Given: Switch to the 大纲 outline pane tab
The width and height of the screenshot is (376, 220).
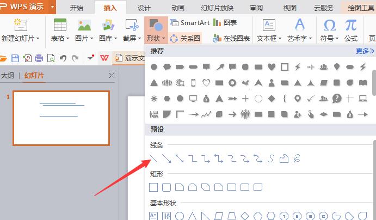Looking at the screenshot, I should point(8,76).
